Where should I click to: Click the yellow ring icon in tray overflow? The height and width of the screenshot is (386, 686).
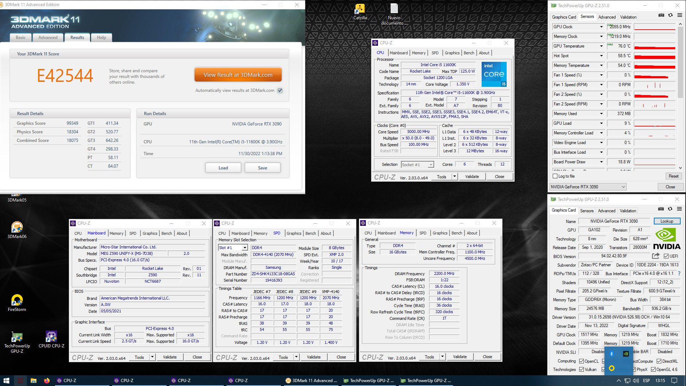(x=611, y=368)
